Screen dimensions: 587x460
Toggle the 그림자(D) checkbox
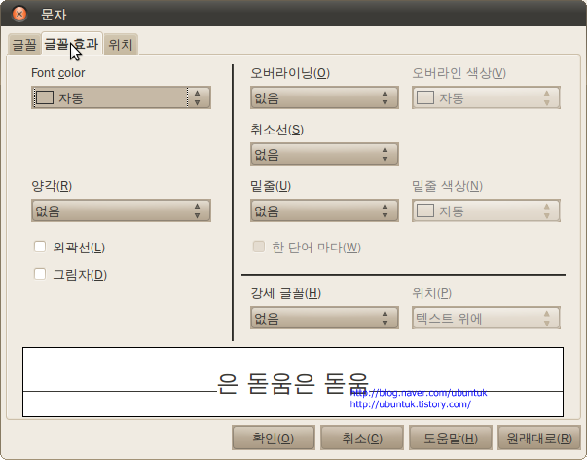pyautogui.click(x=40, y=274)
